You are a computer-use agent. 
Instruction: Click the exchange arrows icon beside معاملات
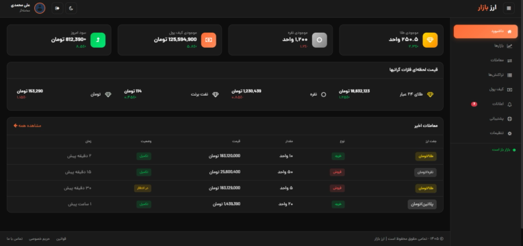coord(509,61)
